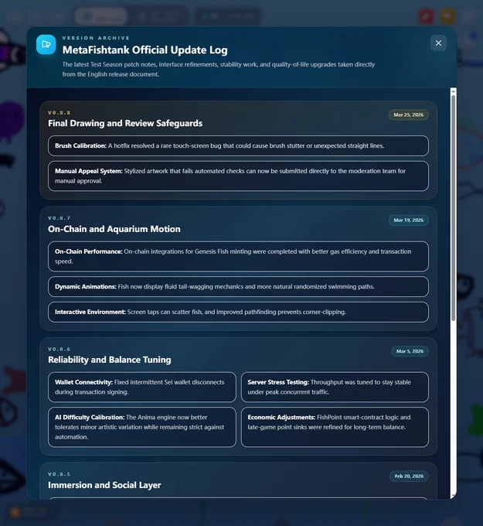Select the Server Stress Testing note card
This screenshot has width=483, height=526.
pyautogui.click(x=335, y=387)
